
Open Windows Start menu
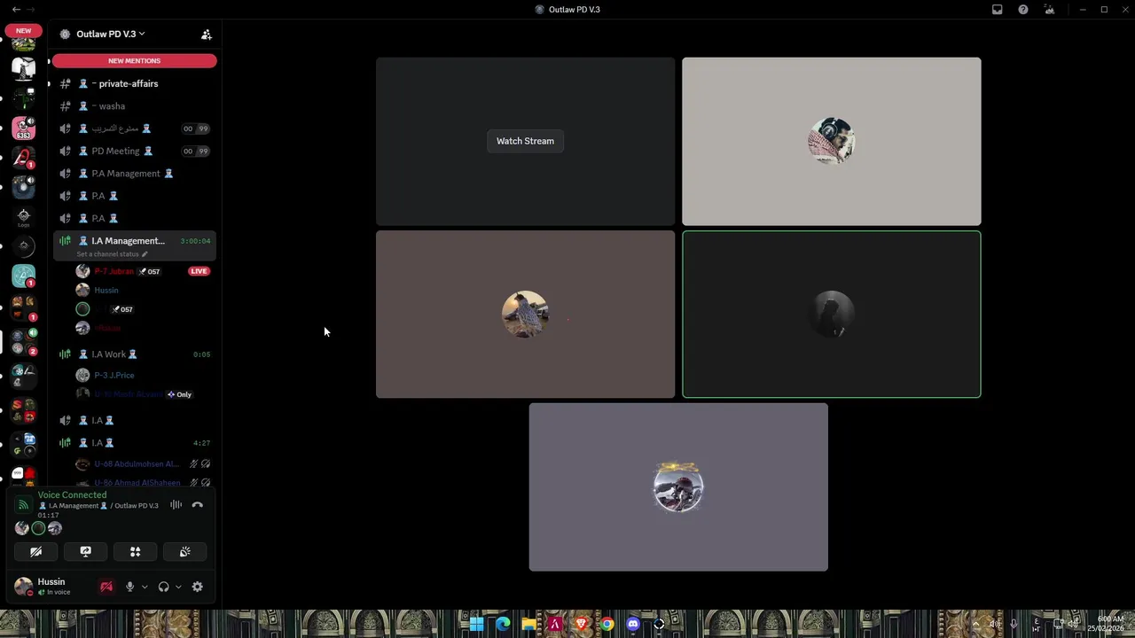coord(477,624)
